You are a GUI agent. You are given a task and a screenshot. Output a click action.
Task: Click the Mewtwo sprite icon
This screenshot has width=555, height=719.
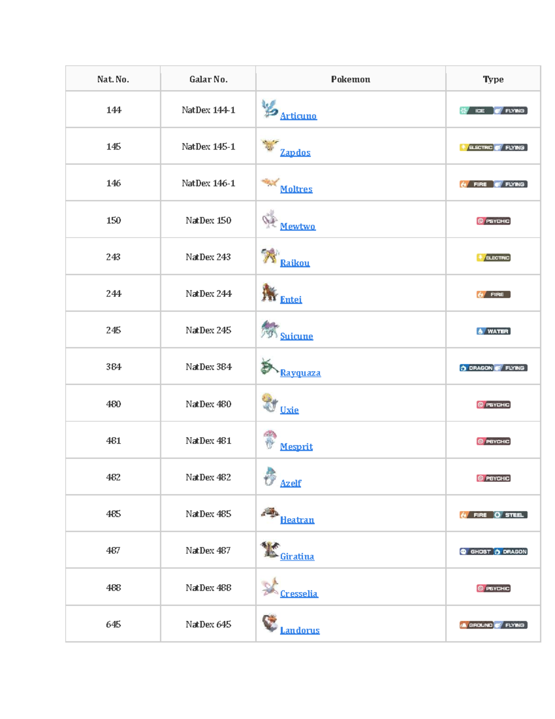(270, 219)
